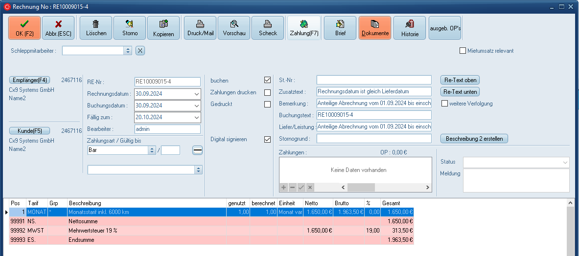This screenshot has height=256, width=579.
Task: Click the Kopieren toolbar button
Action: click(x=163, y=28)
